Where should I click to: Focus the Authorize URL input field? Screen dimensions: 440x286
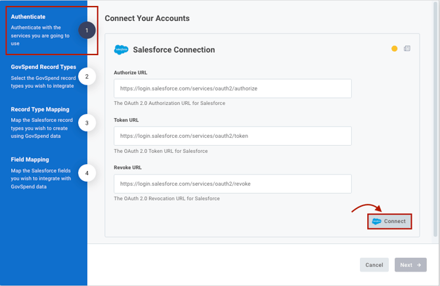coord(232,89)
